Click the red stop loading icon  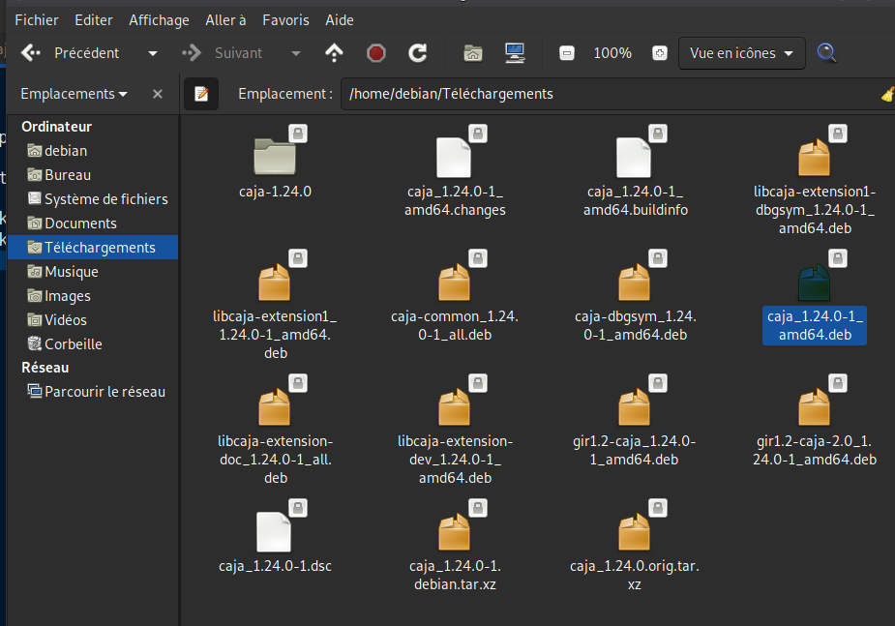tap(376, 53)
